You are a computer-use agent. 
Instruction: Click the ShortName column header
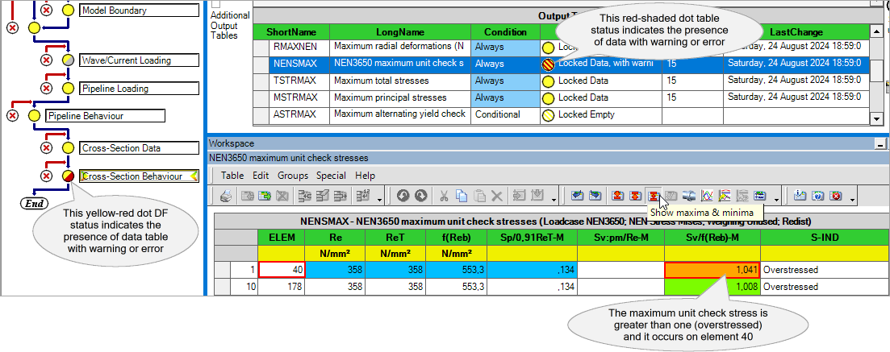291,31
